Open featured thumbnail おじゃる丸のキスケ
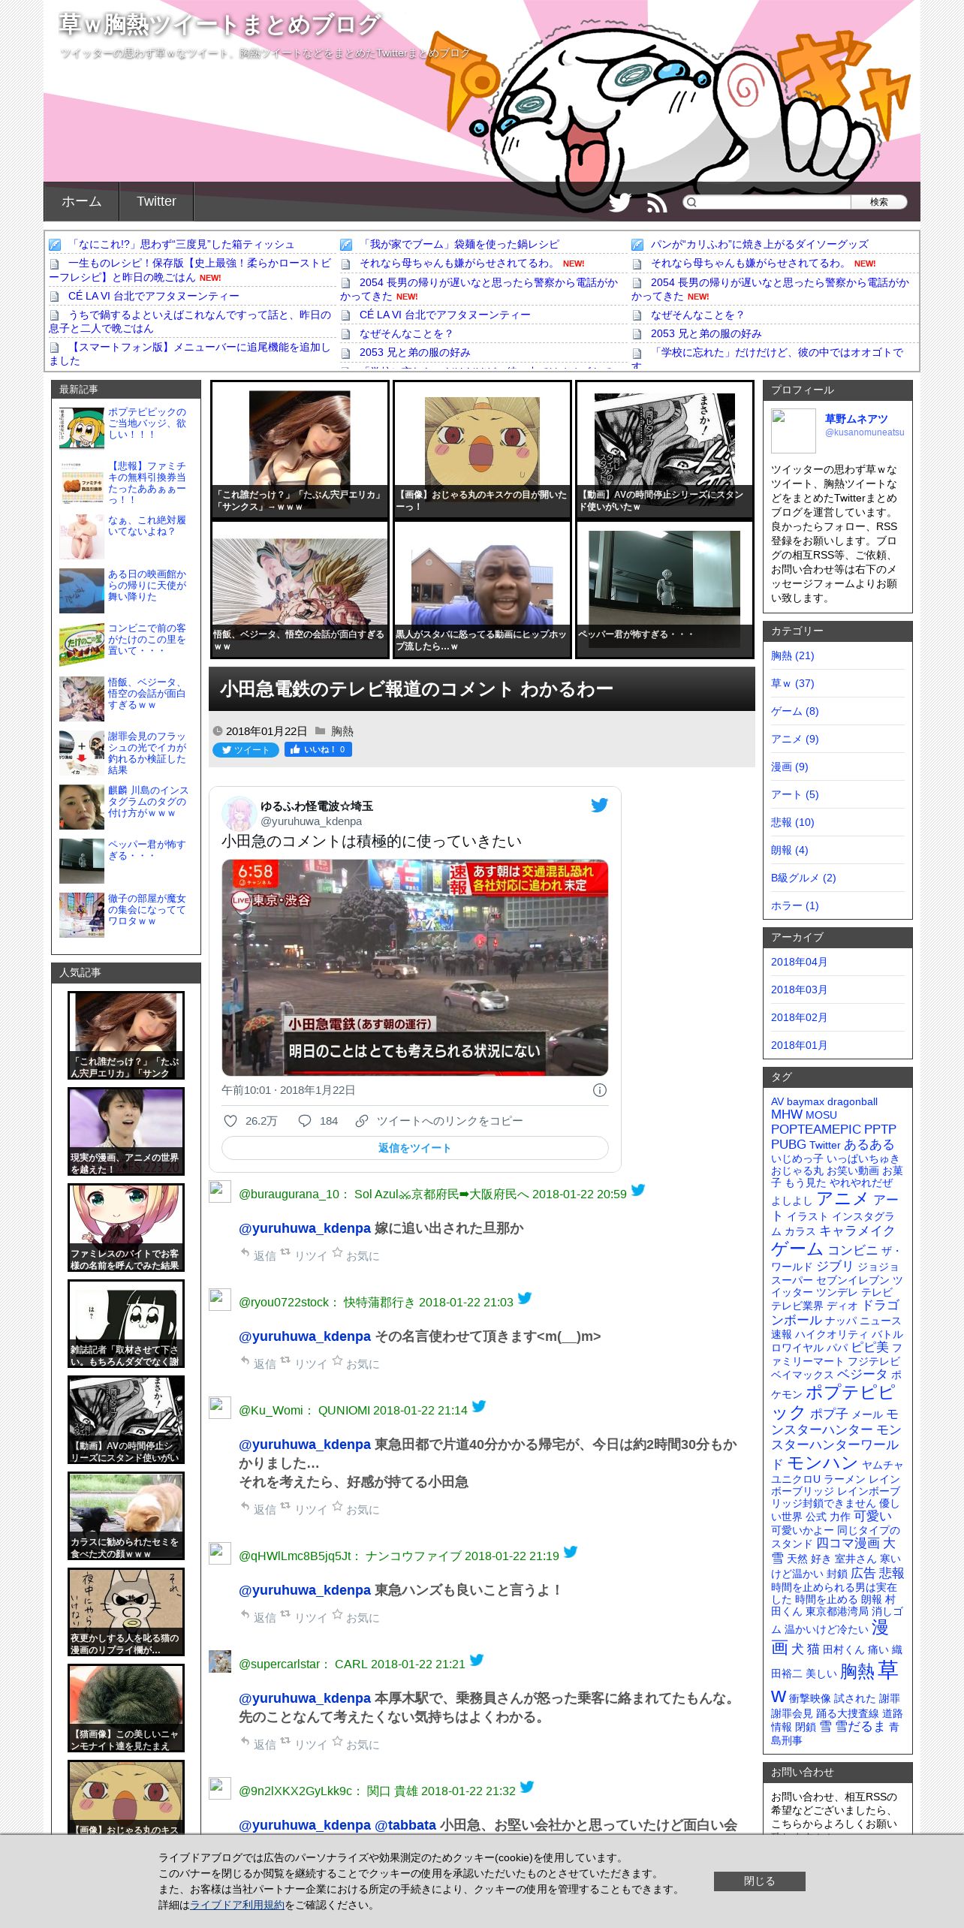The height and width of the screenshot is (1928, 964). (482, 450)
